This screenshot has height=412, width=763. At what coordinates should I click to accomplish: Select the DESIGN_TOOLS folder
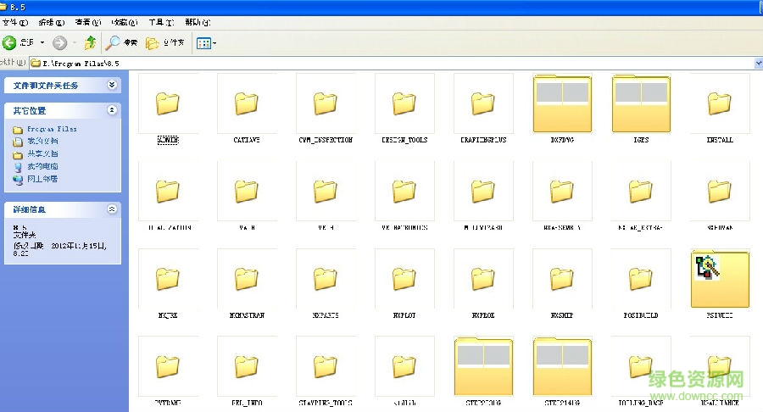[x=404, y=104]
